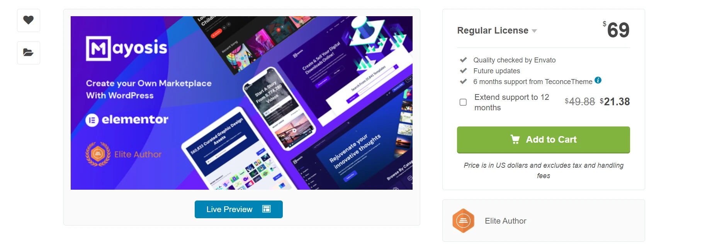
Task: Add item to favorites with heart icon
Action: [x=29, y=20]
